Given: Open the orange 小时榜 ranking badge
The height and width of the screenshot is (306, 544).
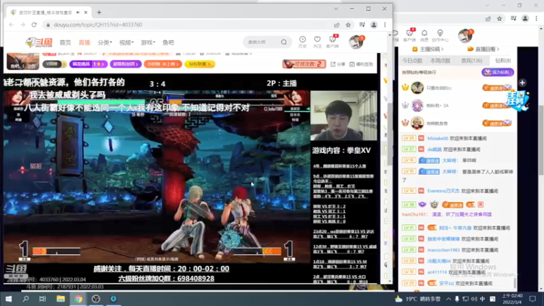Looking at the screenshot, I should tap(163, 64).
